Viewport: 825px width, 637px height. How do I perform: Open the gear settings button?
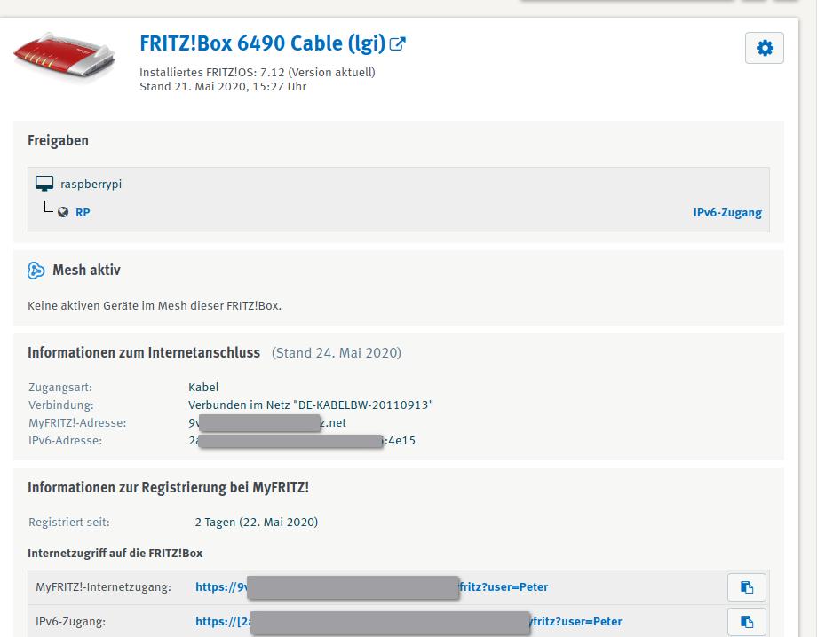point(764,48)
